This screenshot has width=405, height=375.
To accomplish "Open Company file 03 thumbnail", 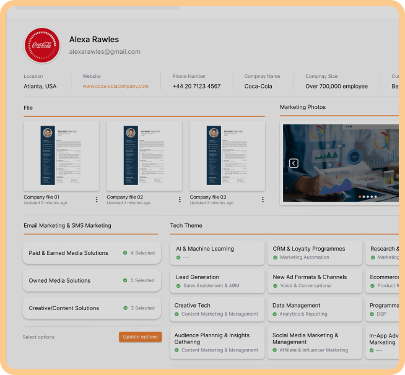I will tap(227, 156).
